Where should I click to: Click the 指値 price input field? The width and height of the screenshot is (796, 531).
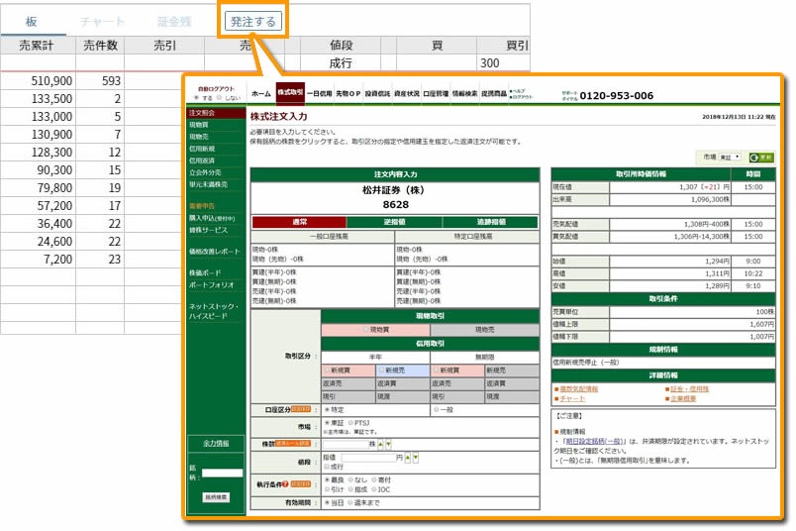(368, 458)
